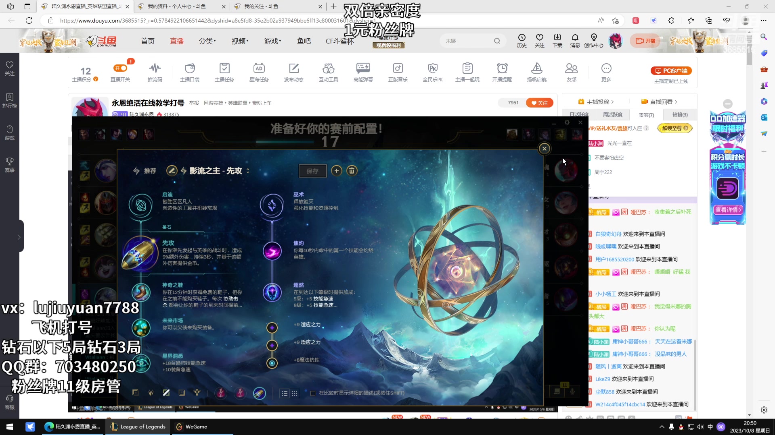775x435 pixels.
Task: Open the rune page selector dropdown
Action: [x=248, y=171]
